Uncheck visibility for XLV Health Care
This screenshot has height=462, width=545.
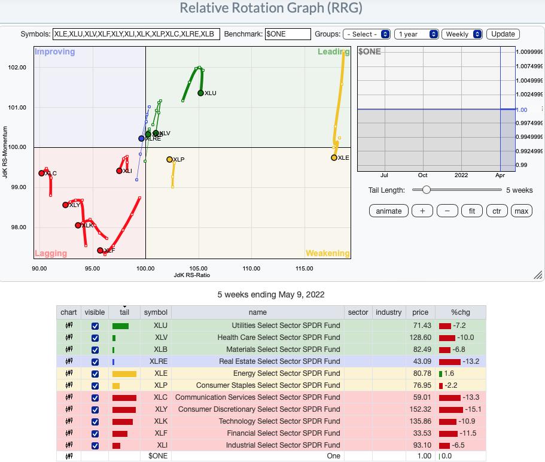pyautogui.click(x=95, y=338)
